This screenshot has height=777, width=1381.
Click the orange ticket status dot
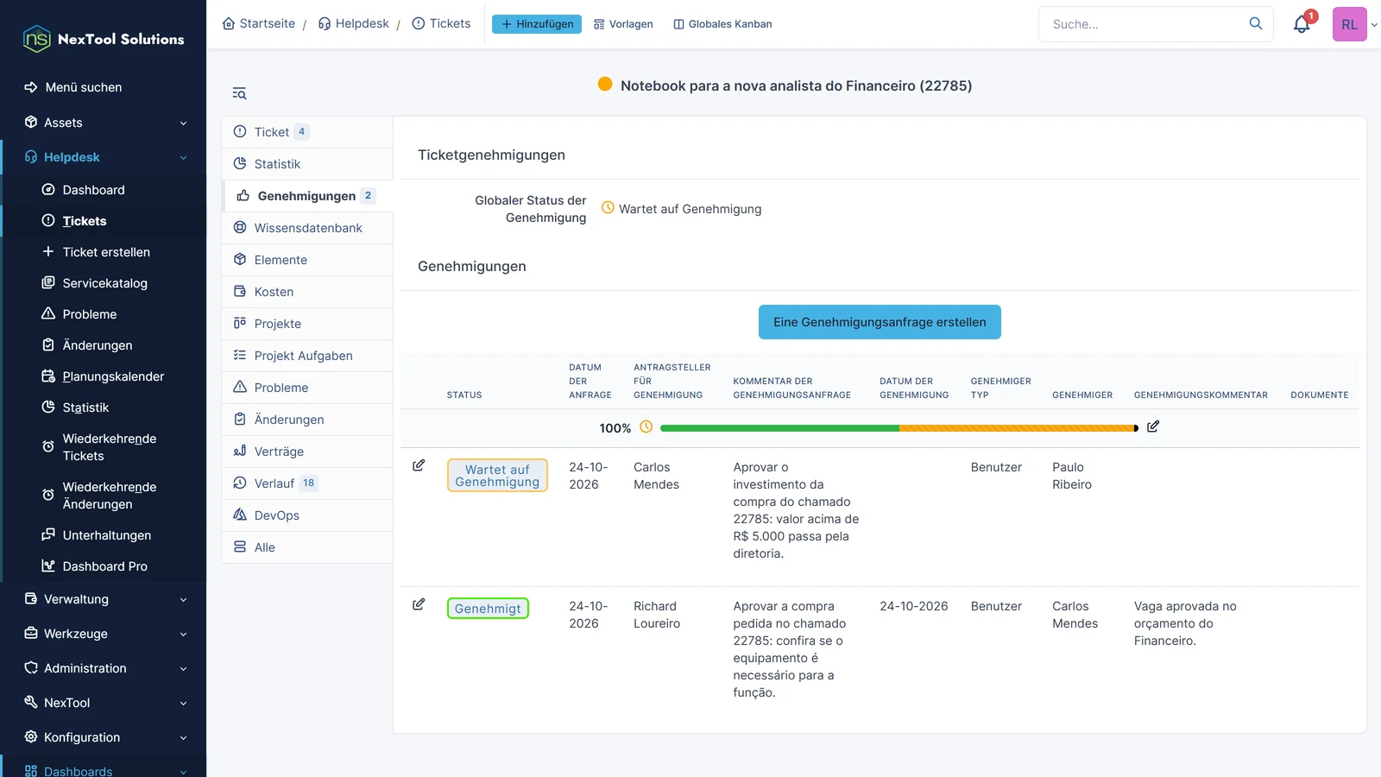pos(605,84)
